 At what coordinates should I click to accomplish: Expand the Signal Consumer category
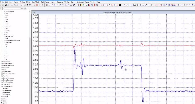[2, 78]
